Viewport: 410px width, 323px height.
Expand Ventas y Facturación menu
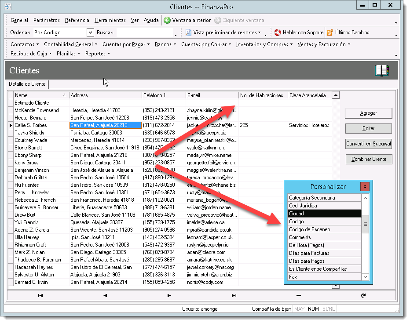click(x=324, y=44)
